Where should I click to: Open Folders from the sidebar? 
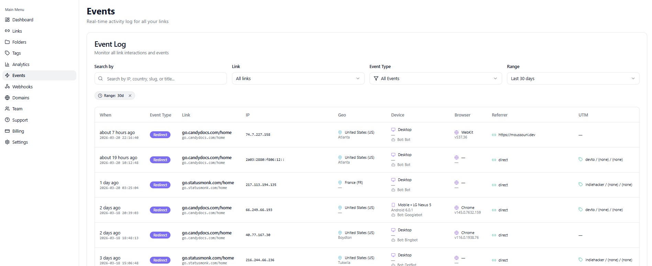(19, 42)
